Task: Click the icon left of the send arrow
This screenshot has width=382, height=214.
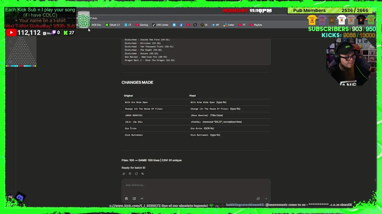Action: [x=258, y=199]
